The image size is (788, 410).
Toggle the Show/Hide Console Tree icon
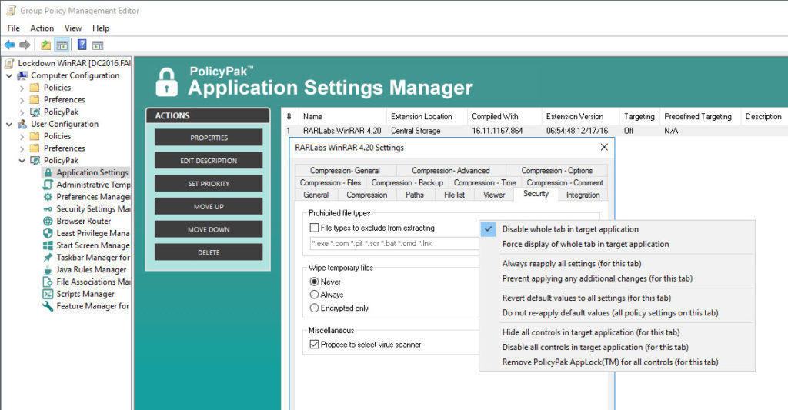pos(62,45)
